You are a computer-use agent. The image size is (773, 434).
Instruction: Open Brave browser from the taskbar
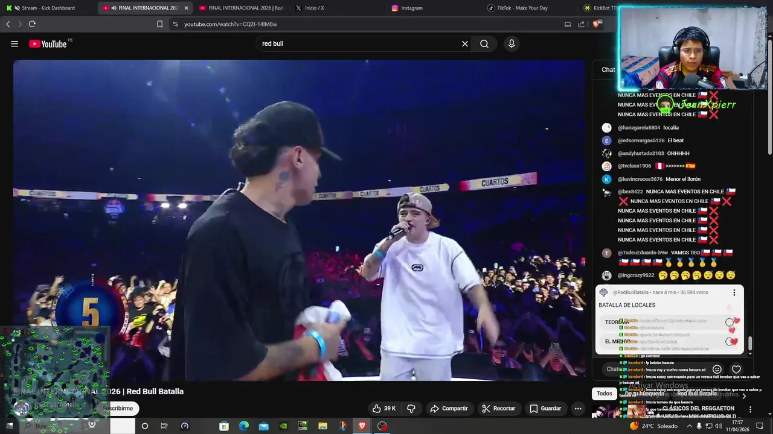click(x=362, y=426)
